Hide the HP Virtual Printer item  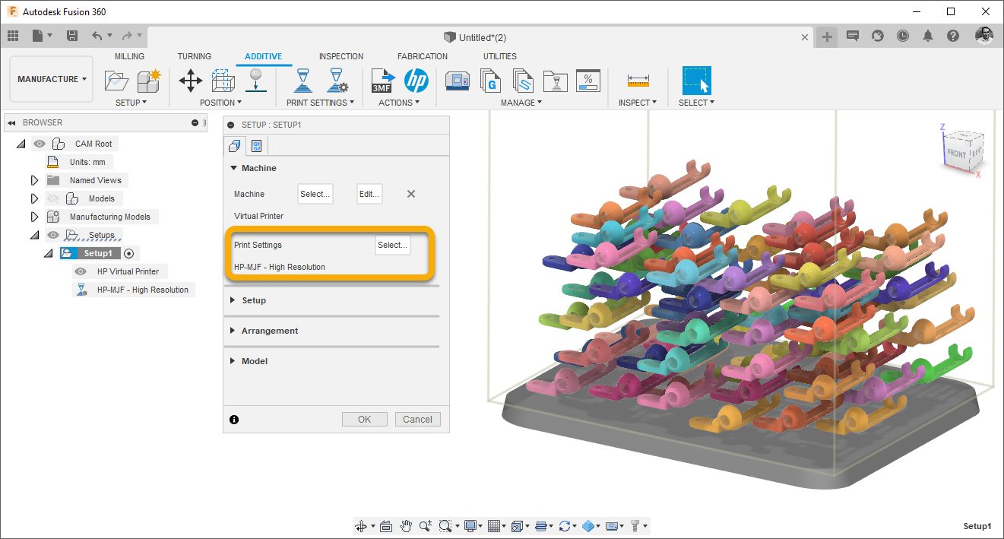[80, 271]
